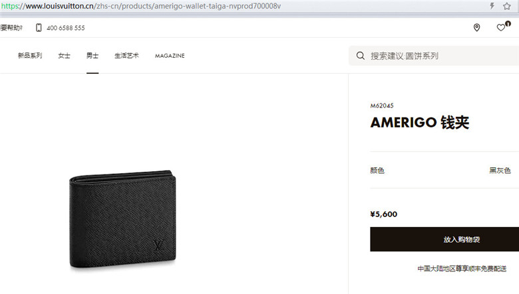Viewport: 519px width, 294px height.
Task: Open the wishlist heart icon
Action: click(501, 28)
